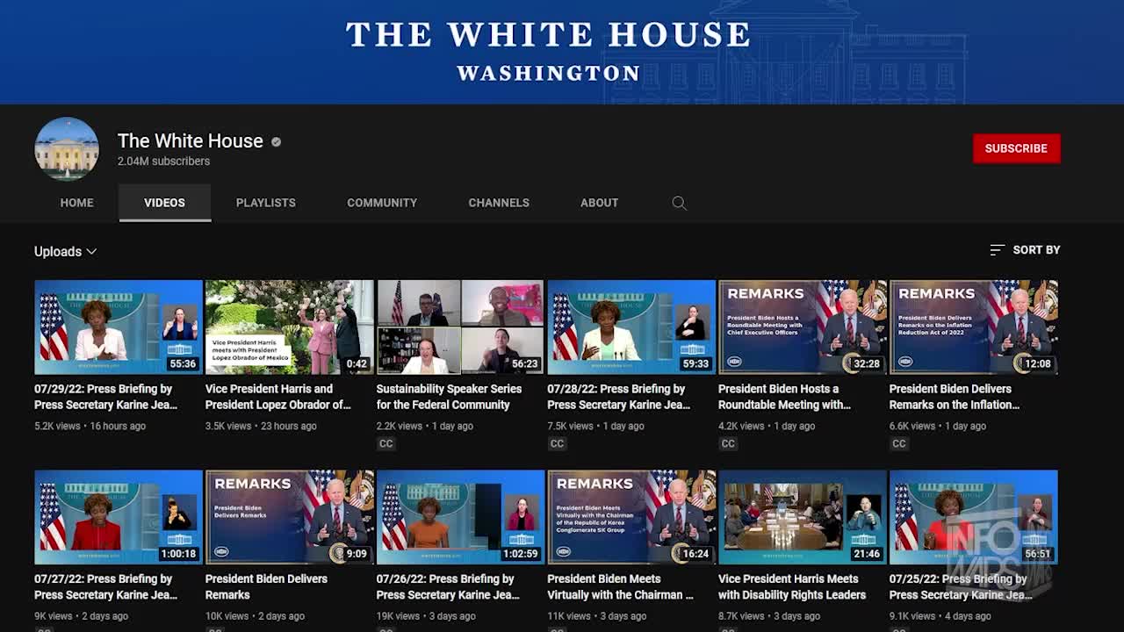This screenshot has height=632, width=1124.
Task: Click '5.2K views • 16 hours ago' text
Action: point(90,426)
